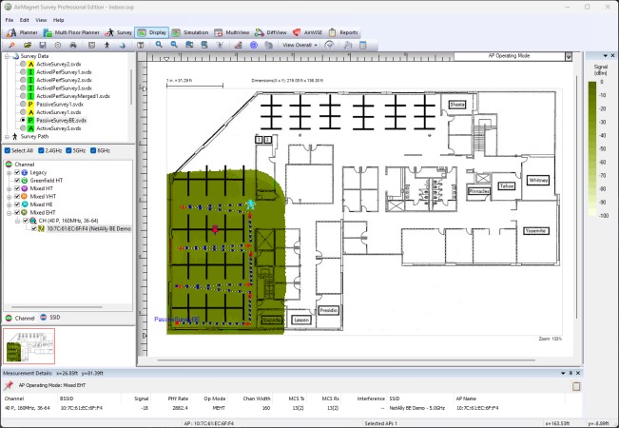Open the Simulation view
Screen dimensions: 619x428
click(190, 32)
